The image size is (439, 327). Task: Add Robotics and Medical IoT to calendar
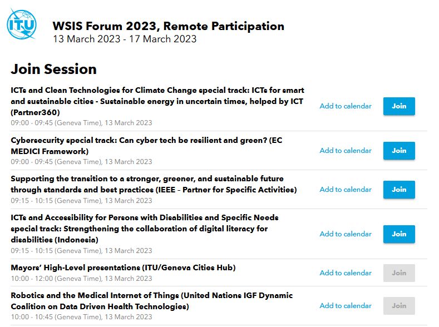(x=346, y=306)
